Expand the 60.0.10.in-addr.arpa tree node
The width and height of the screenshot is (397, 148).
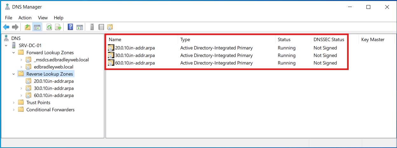pyautogui.click(x=21, y=95)
